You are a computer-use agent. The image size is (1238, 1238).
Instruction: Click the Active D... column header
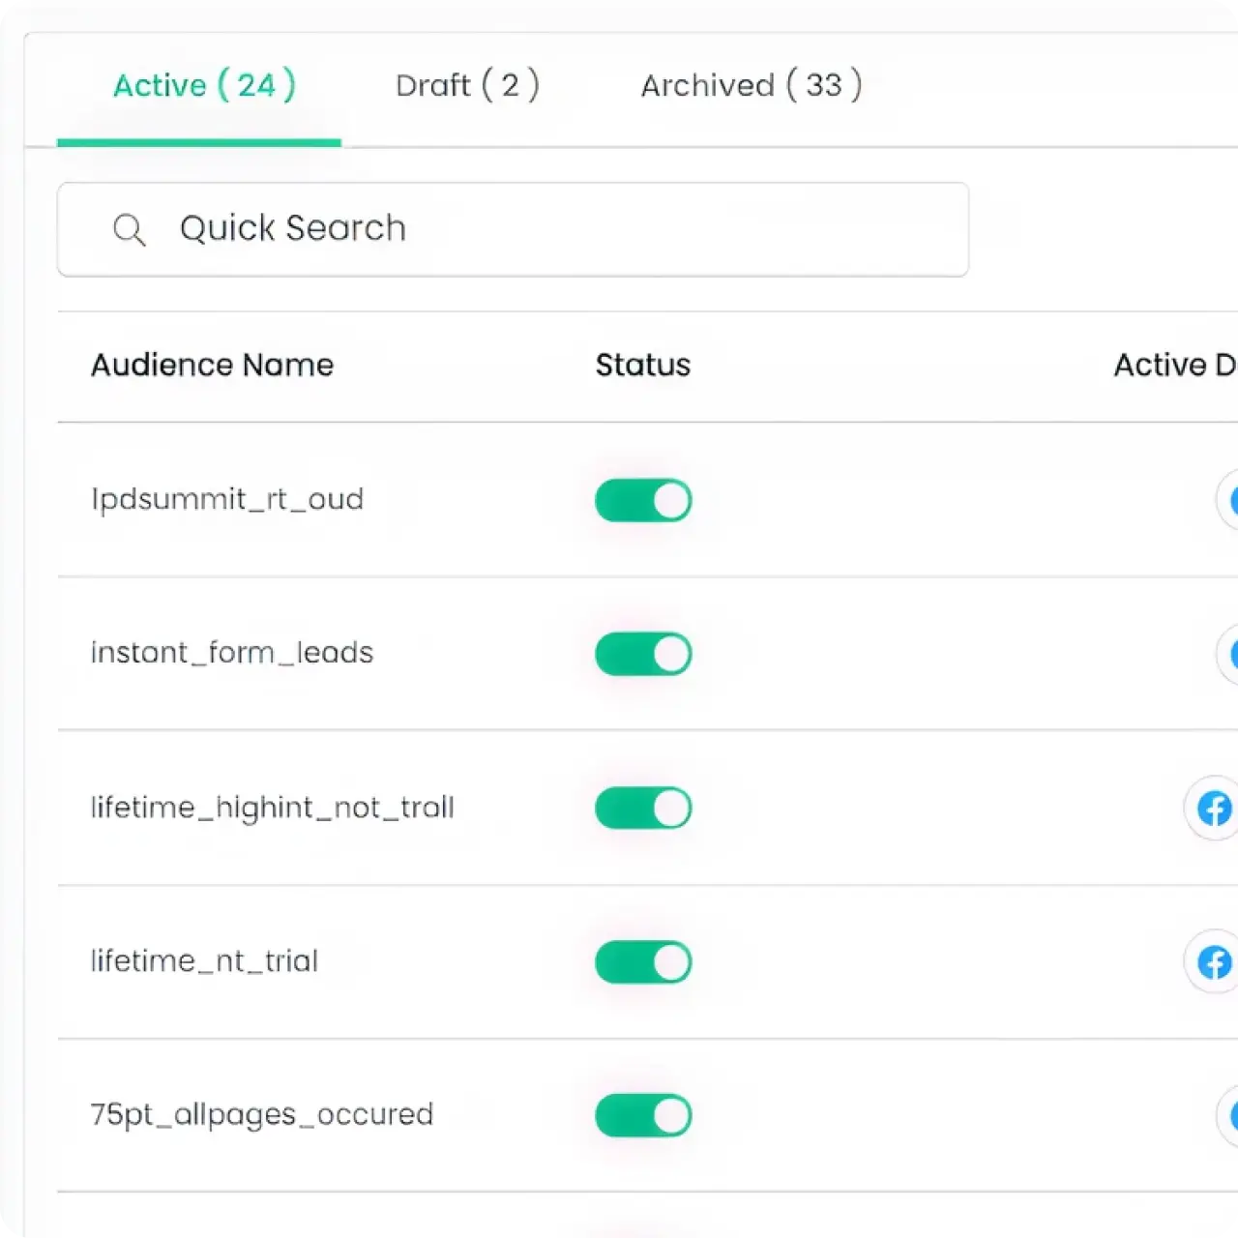1175,366
